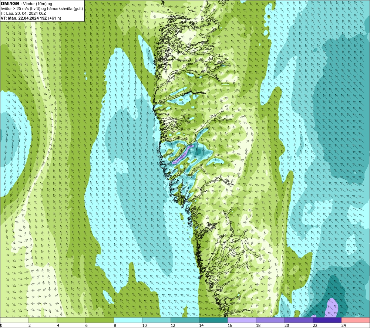The height and width of the screenshot is (328, 370).
Task: Click the purple high-wind patch above the pink legend swatch
Action: point(332,308)
